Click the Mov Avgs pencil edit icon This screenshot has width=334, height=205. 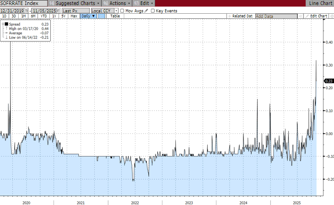[147, 10]
